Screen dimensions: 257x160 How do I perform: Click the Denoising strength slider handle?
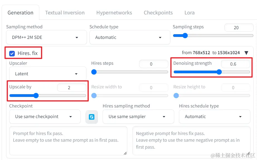click(x=219, y=72)
